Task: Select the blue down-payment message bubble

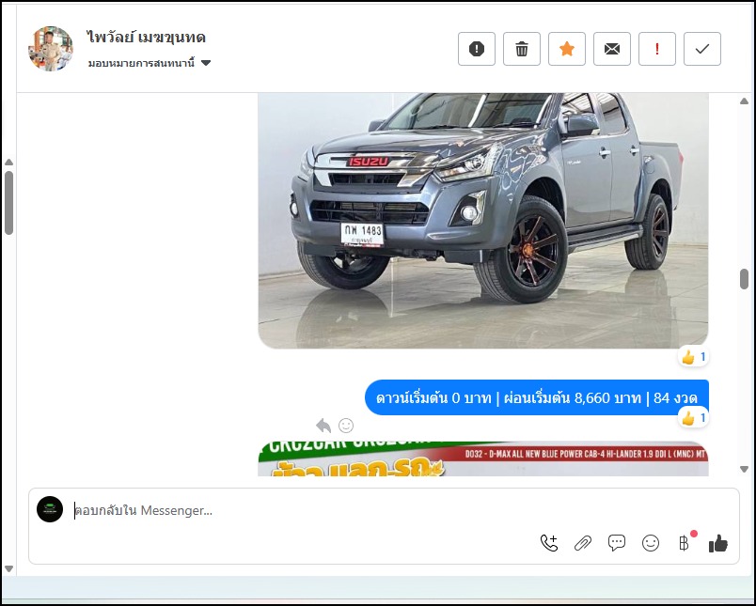Action: coord(537,398)
